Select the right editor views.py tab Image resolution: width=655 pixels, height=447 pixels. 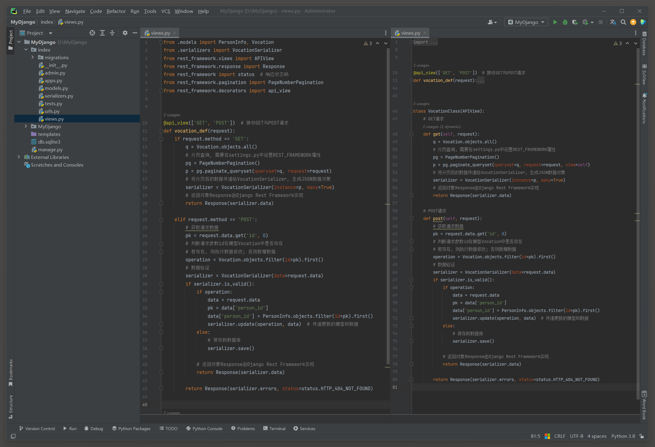click(x=410, y=33)
